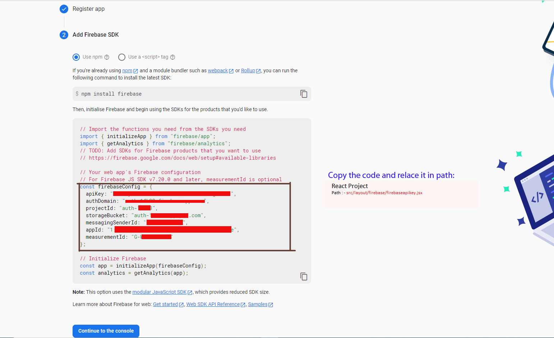Select the Use npm radio button
This screenshot has width=554, height=338.
click(76, 57)
